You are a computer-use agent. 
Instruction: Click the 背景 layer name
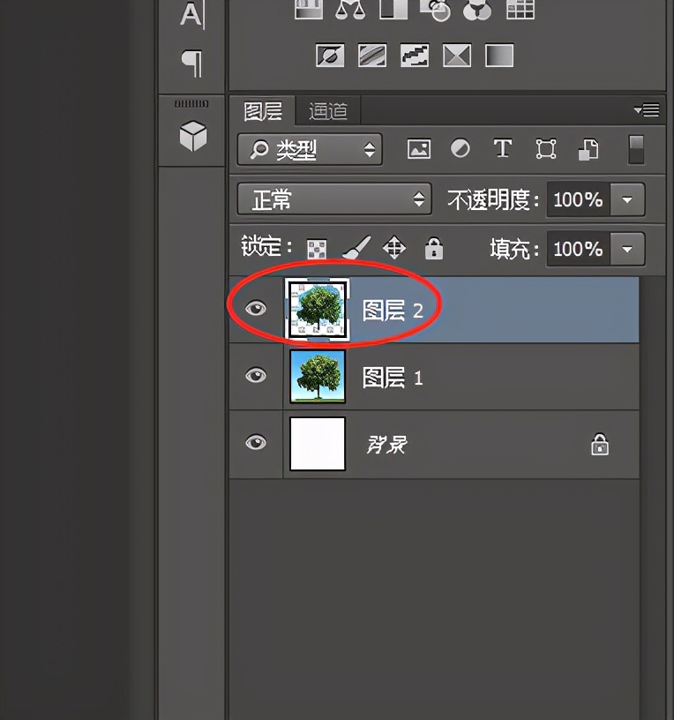tap(386, 445)
